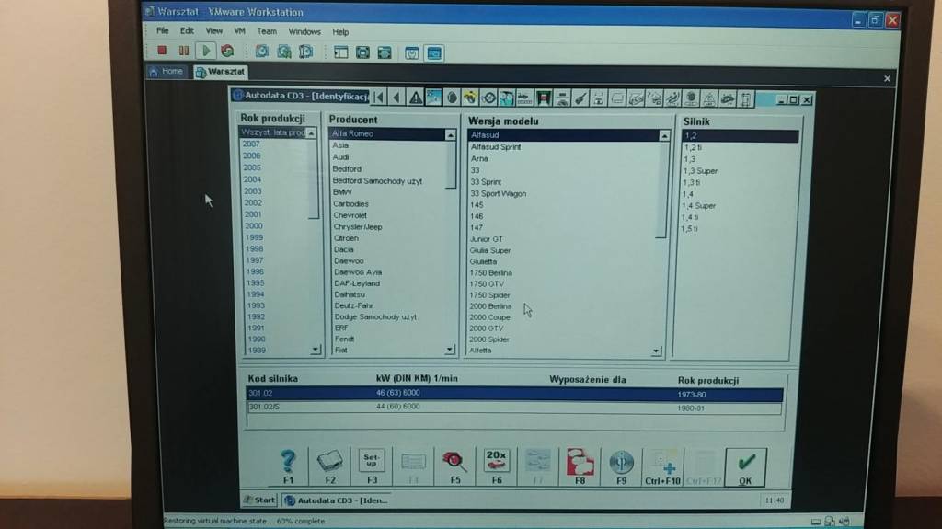Select Fiat in Producent list
The width and height of the screenshot is (942, 529).
click(341, 350)
